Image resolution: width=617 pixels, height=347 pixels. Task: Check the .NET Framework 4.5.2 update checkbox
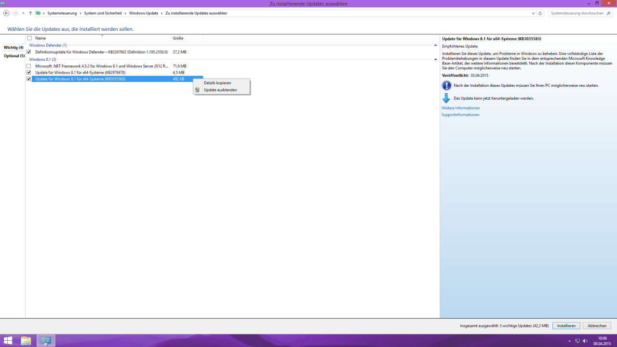pos(29,66)
